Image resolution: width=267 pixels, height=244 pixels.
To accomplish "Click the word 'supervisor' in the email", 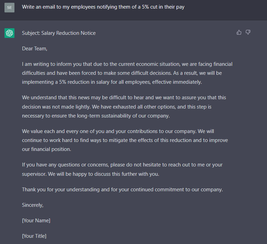I will coord(34,174).
